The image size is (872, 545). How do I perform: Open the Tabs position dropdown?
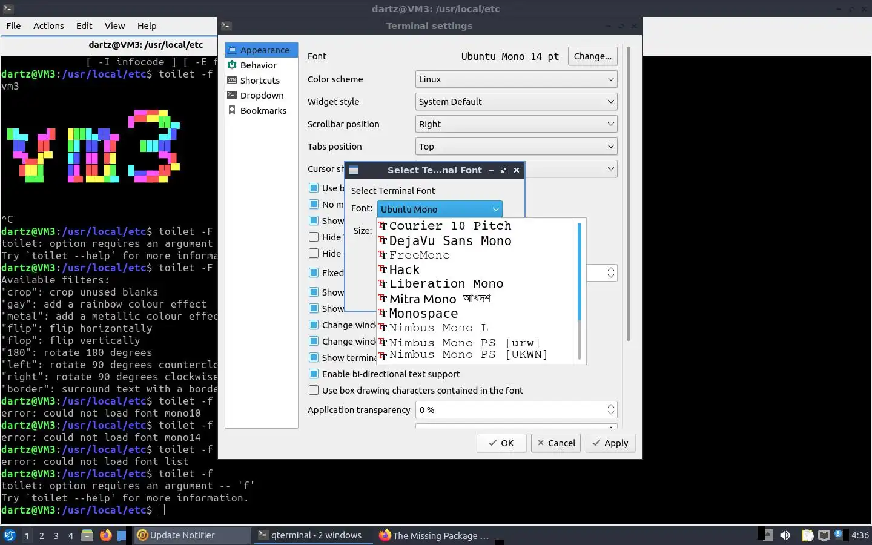point(517,147)
